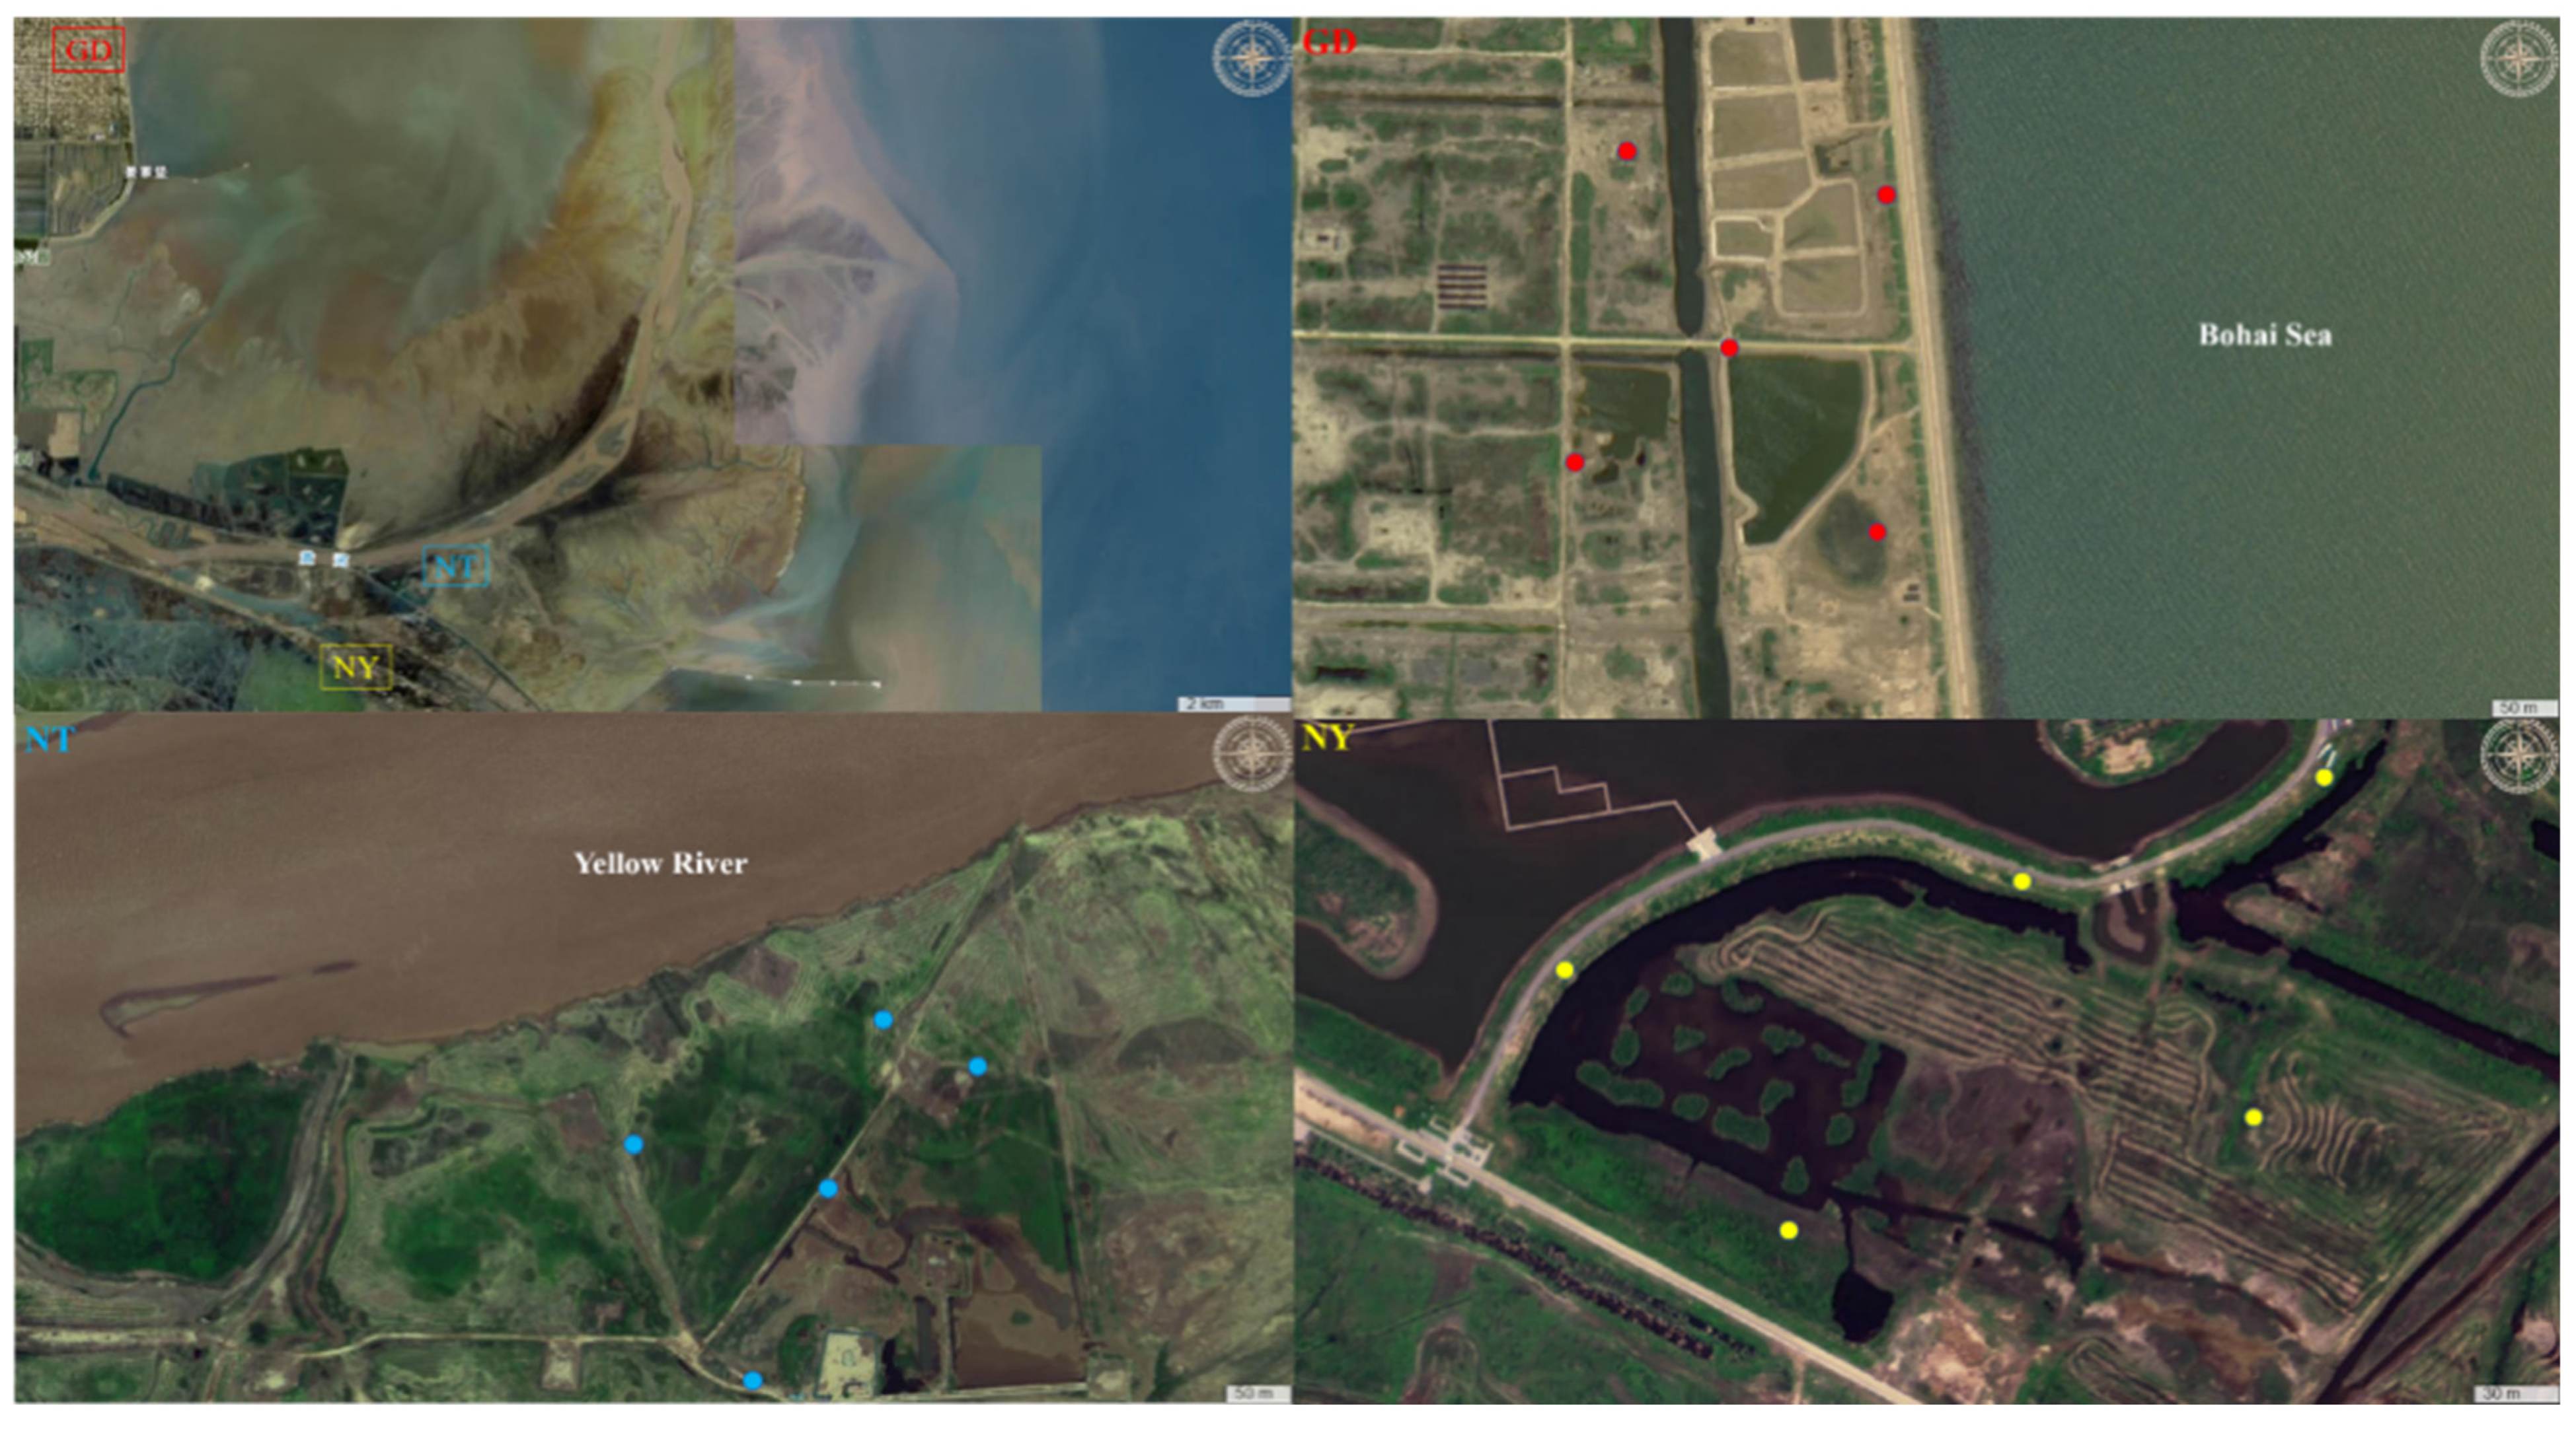Select the yellow NY box on the overview map

(x=355, y=666)
